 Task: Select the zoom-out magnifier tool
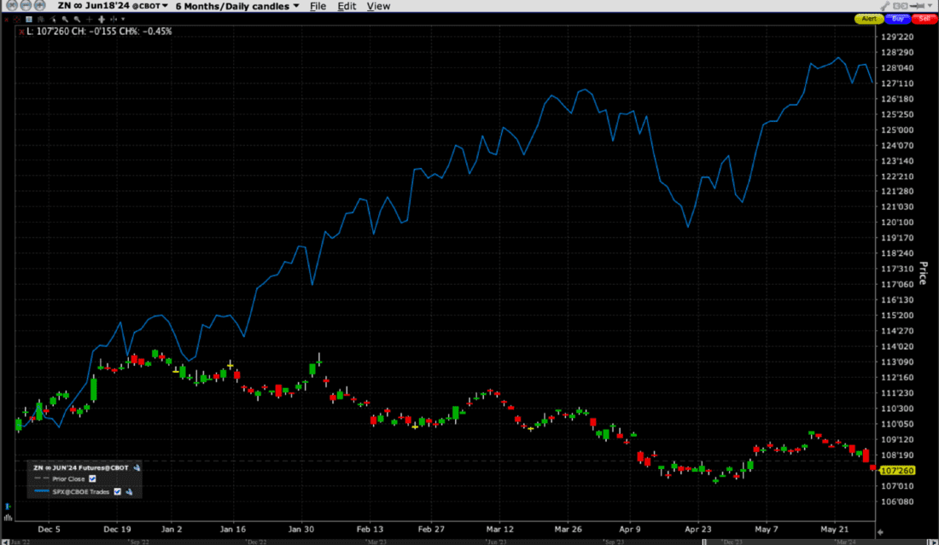coord(77,18)
